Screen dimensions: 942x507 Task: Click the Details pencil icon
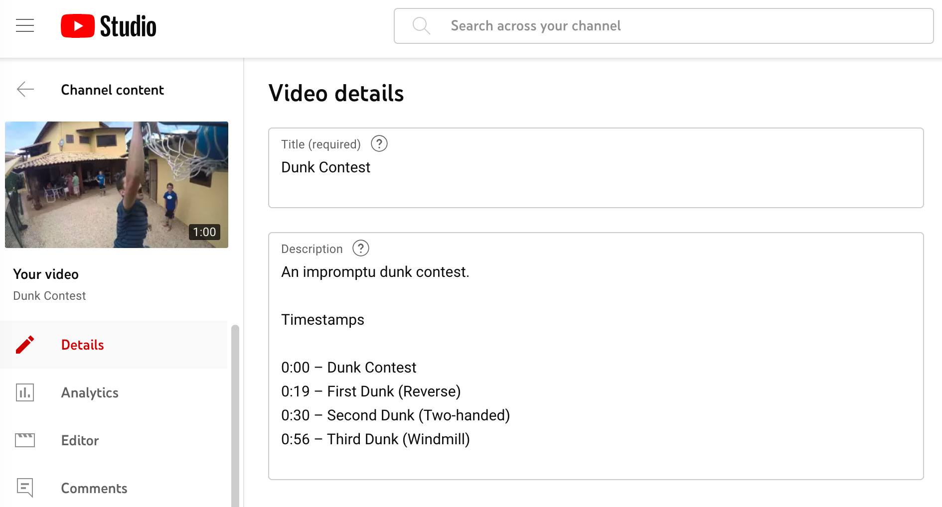25,345
